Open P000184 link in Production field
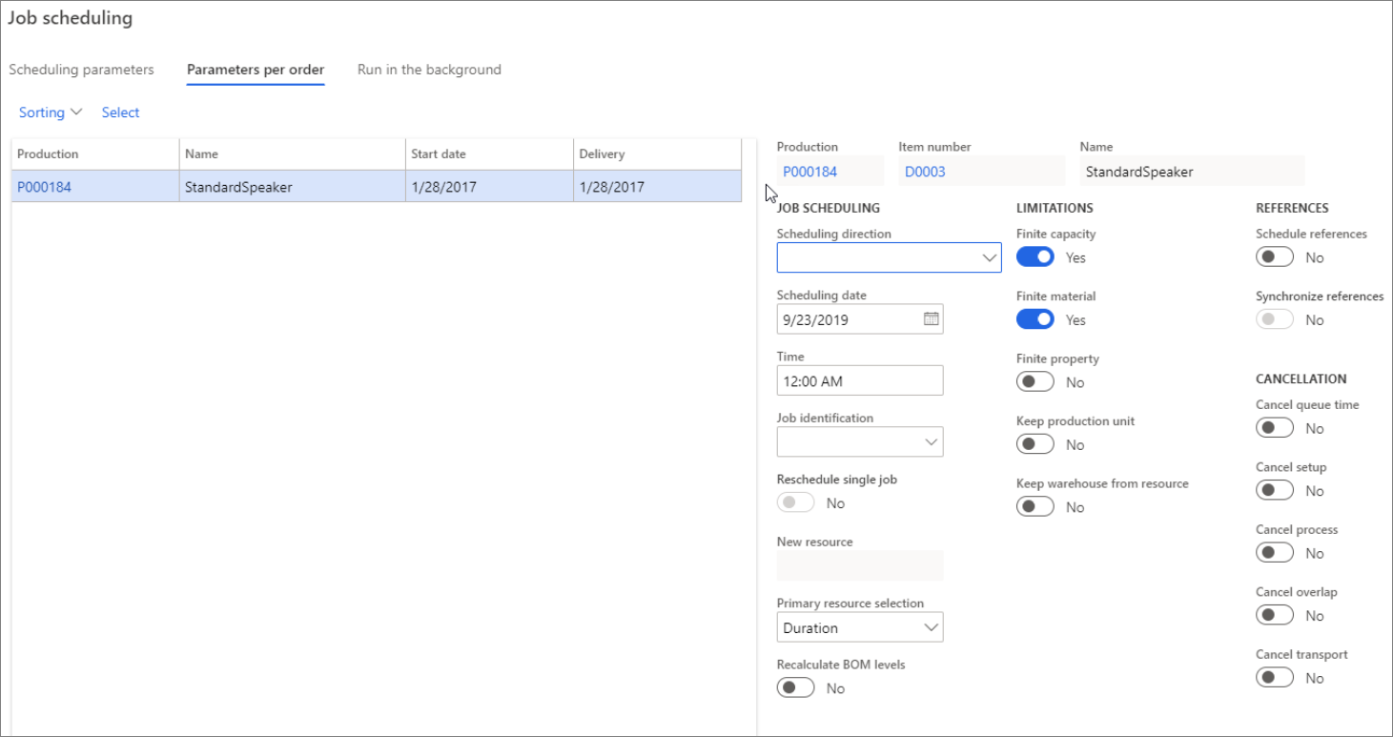The height and width of the screenshot is (737, 1393). (x=809, y=172)
